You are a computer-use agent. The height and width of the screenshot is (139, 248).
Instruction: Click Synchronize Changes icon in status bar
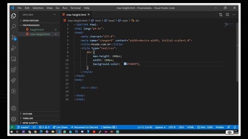(34, 127)
